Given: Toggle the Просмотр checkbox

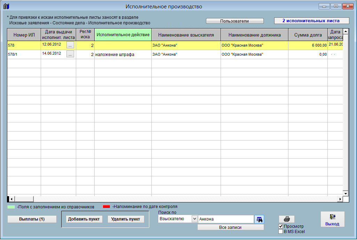Looking at the screenshot, I should click(281, 226).
